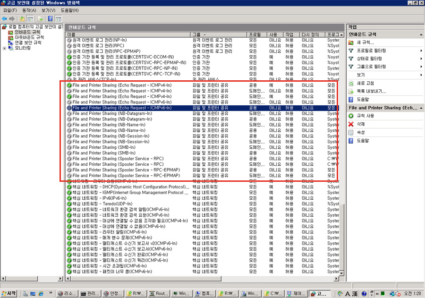Click the volume speaker tray icon
The image size is (425, 298).
click(x=398, y=294)
